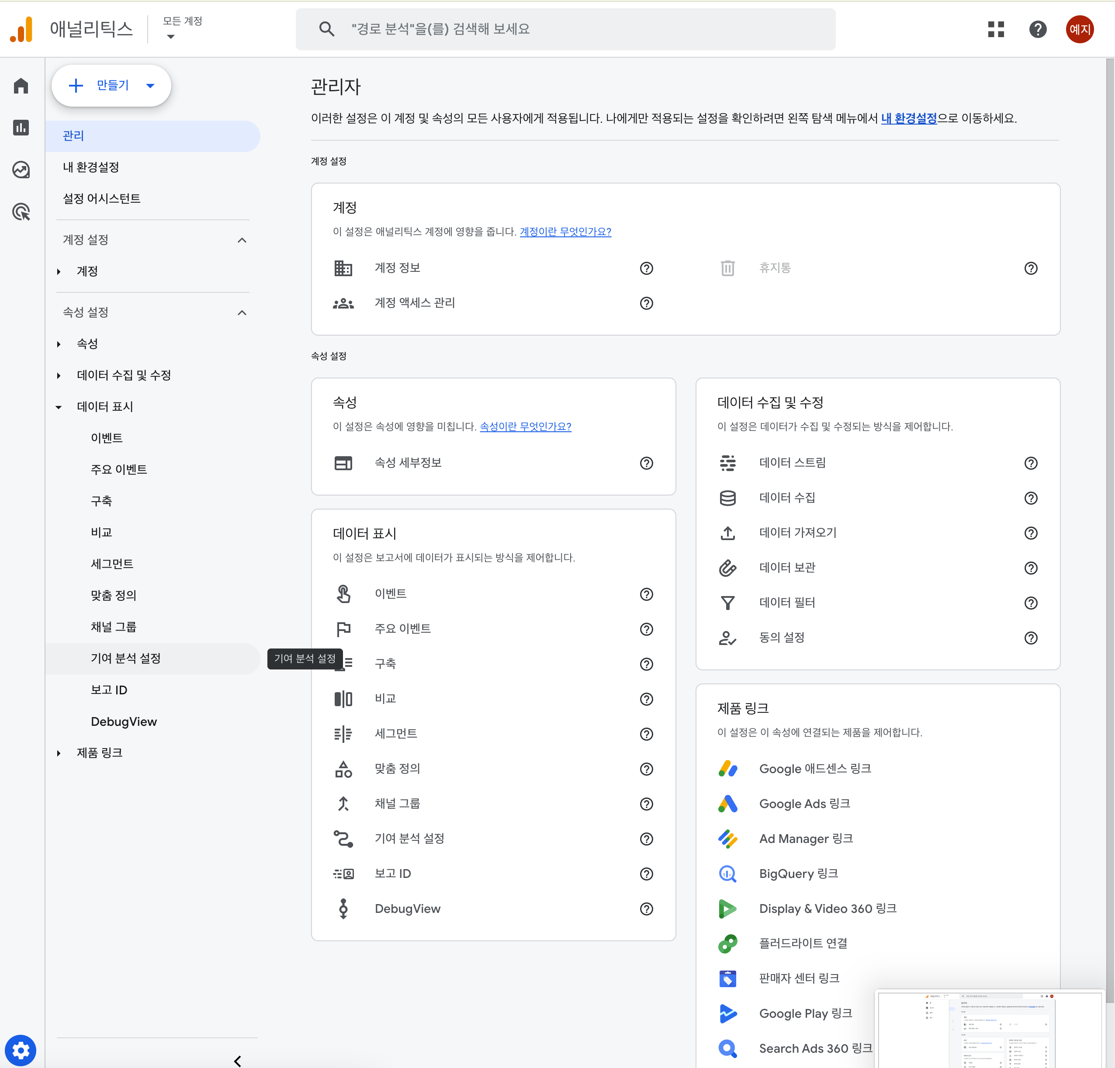Click the help question mark in header
Viewport: 1115px width, 1068px height.
click(x=1038, y=29)
